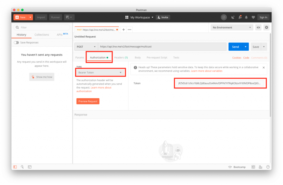The image size is (283, 185).
Task: Click the Invite button
Action: (163, 17)
